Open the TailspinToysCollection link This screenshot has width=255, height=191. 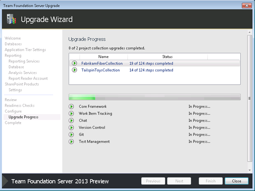(x=101, y=70)
